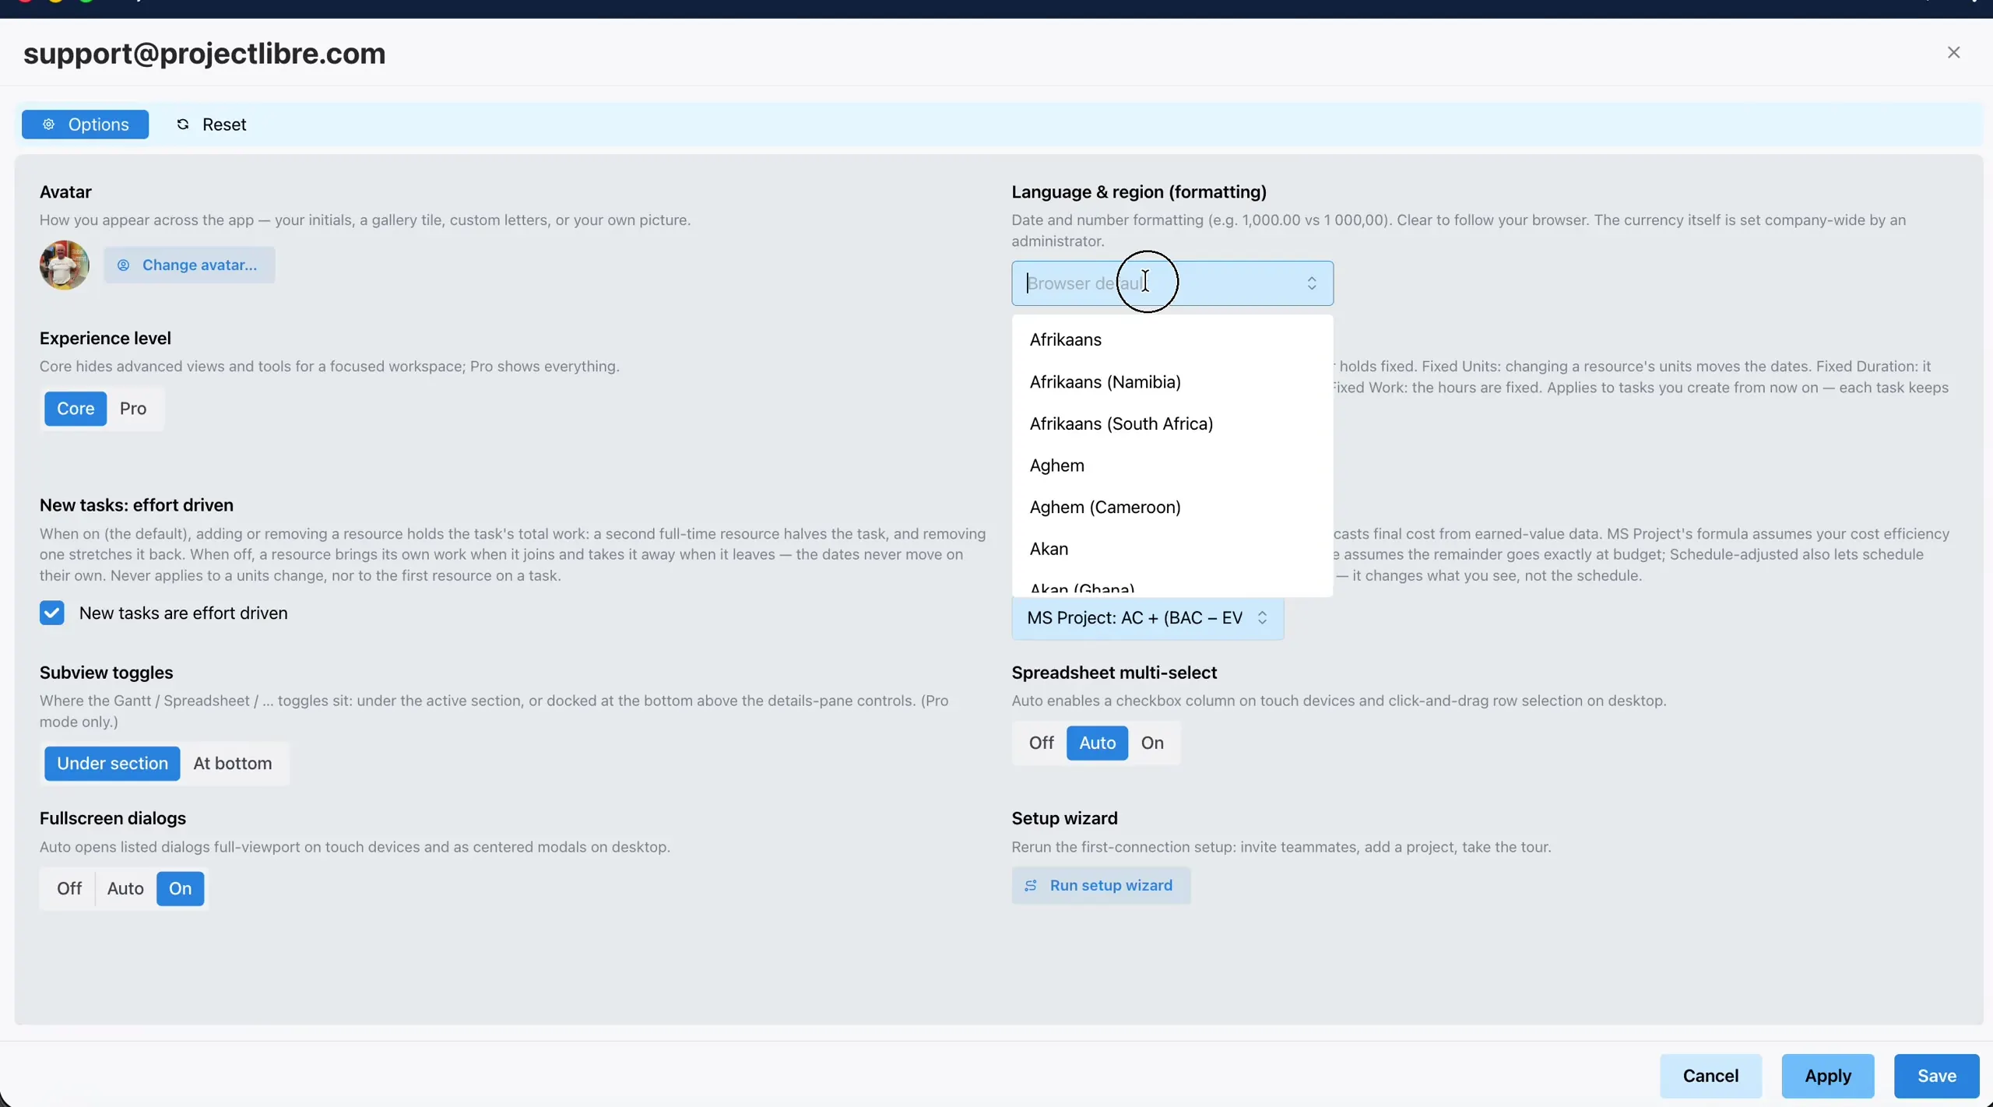Click the Change avatar button

[x=189, y=265]
